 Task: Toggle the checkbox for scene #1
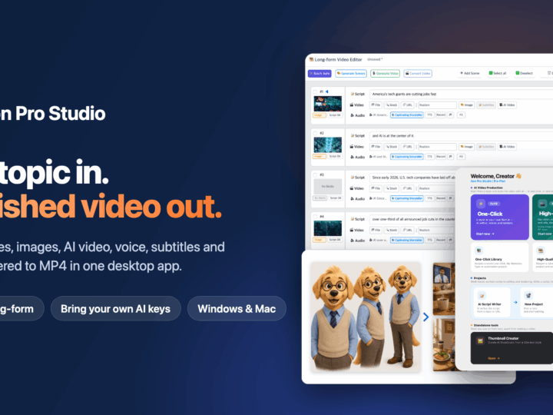pyautogui.click(x=315, y=91)
